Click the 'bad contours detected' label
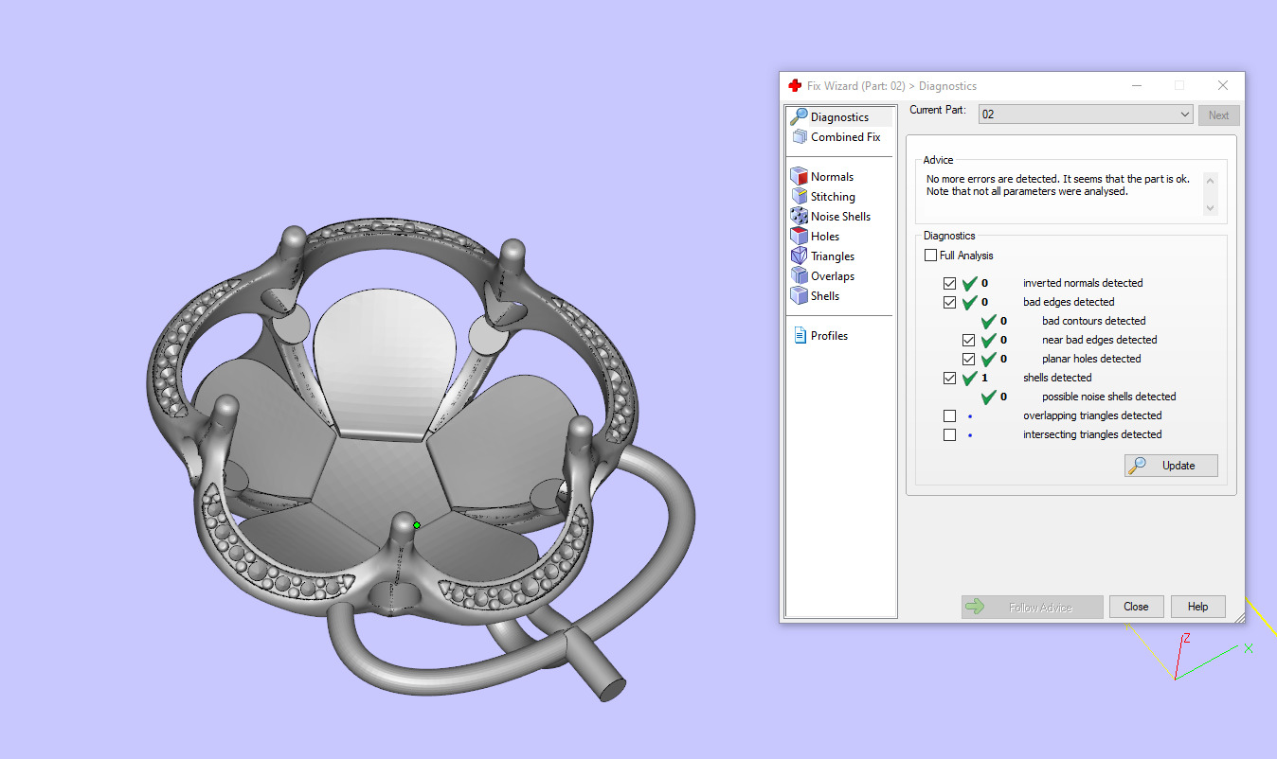 coord(1093,321)
